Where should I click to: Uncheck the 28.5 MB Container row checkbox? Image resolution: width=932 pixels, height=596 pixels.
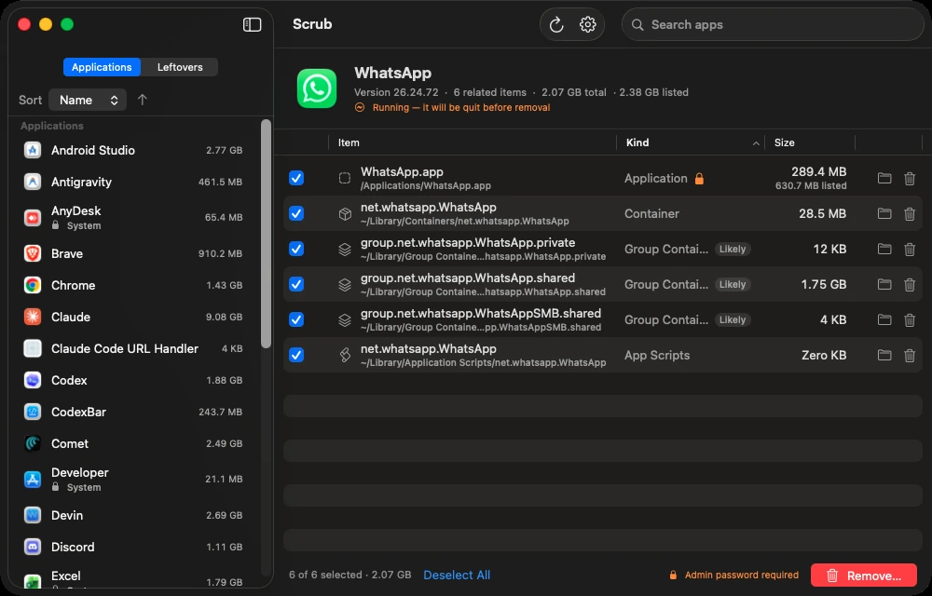click(296, 213)
